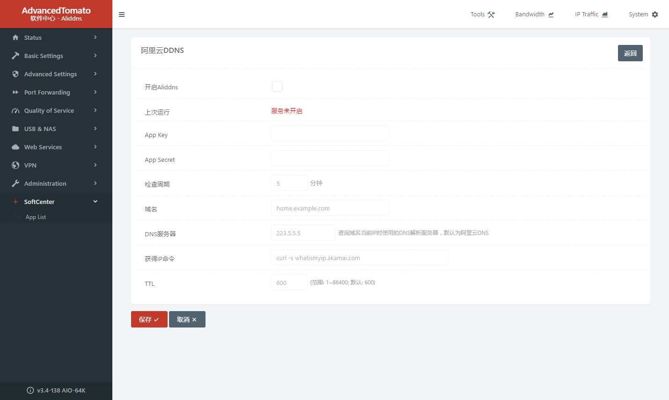Click the Web Services cloud icon

(x=15, y=147)
